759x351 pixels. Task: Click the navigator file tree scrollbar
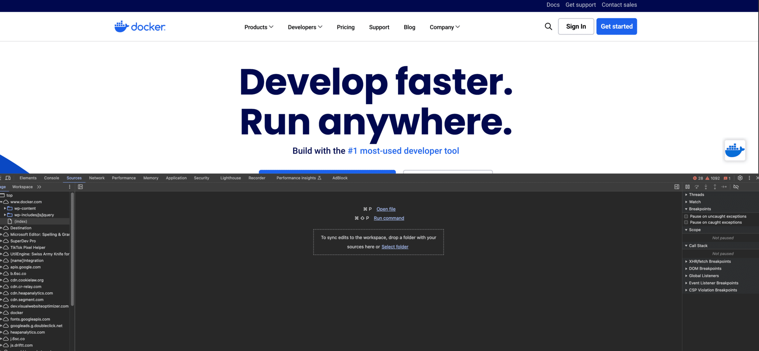click(72, 249)
